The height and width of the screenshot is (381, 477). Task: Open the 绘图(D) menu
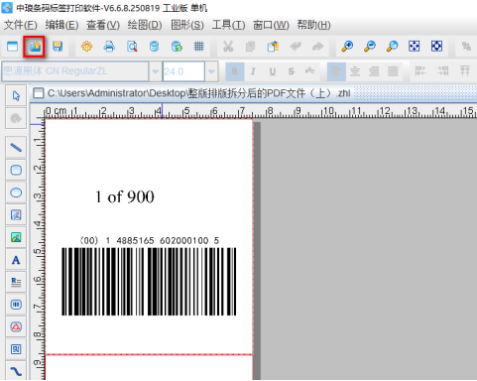[x=145, y=25]
